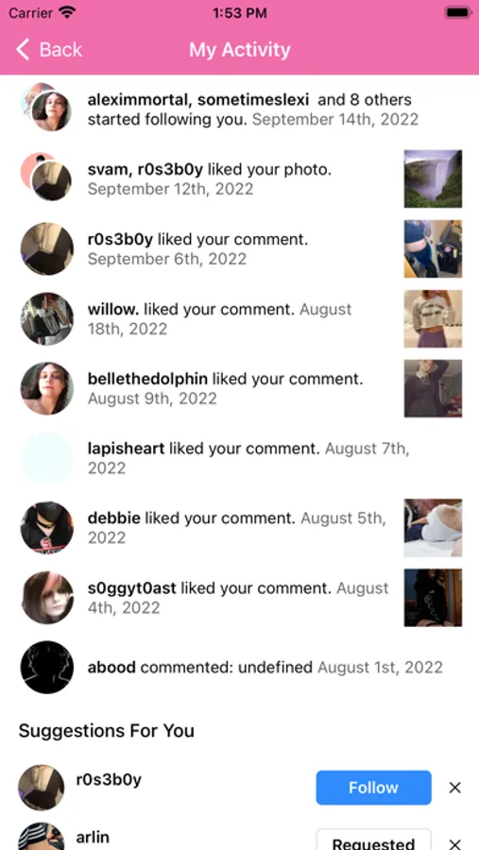Tap the aleximmortal username link
The height and width of the screenshot is (850, 479).
[x=140, y=100]
